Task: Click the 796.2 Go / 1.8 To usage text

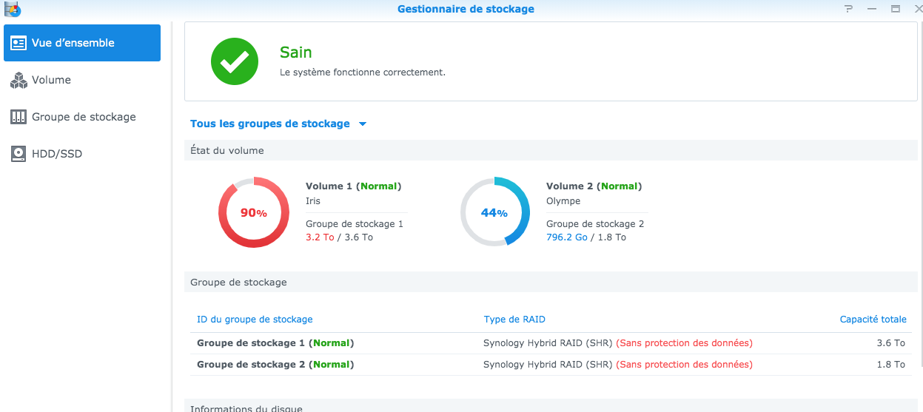Action: (586, 237)
